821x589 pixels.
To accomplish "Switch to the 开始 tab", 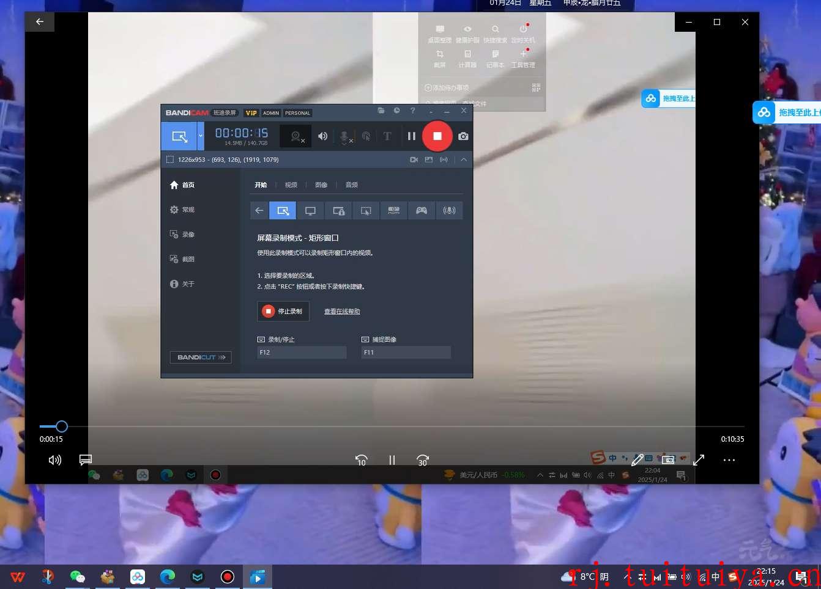I will pyautogui.click(x=261, y=185).
